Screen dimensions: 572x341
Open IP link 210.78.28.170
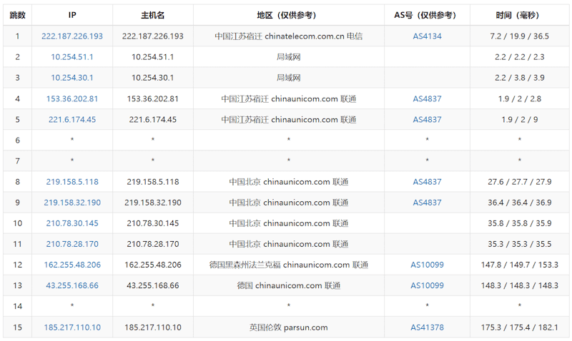click(x=72, y=244)
